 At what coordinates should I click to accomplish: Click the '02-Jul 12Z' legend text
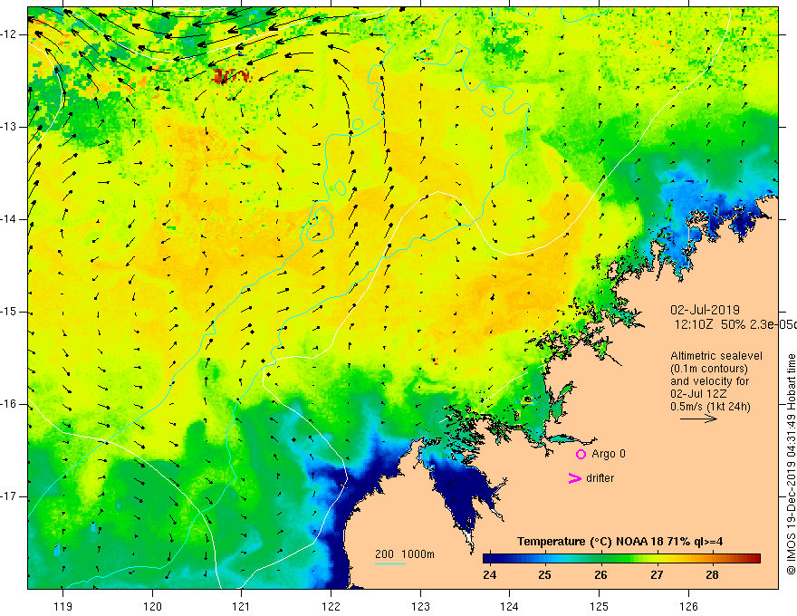click(x=698, y=394)
